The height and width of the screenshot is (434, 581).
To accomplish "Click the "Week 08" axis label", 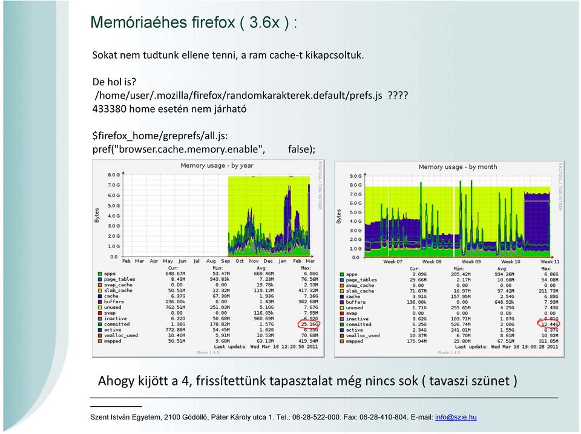I will click(432, 261).
